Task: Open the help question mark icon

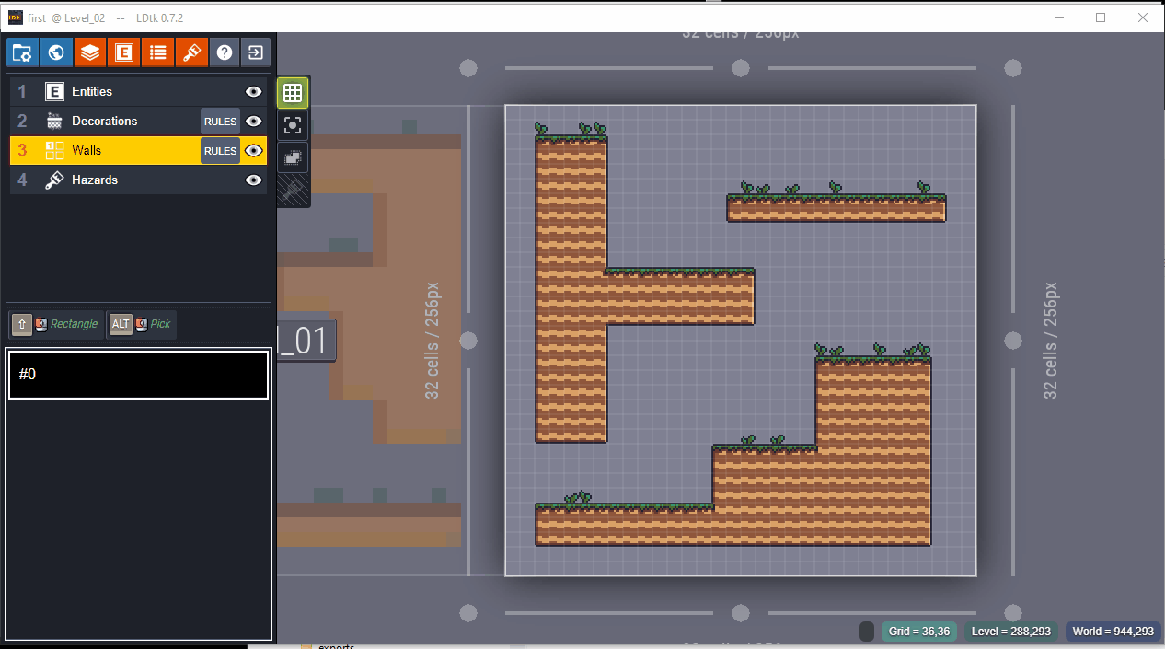Action: (x=225, y=52)
